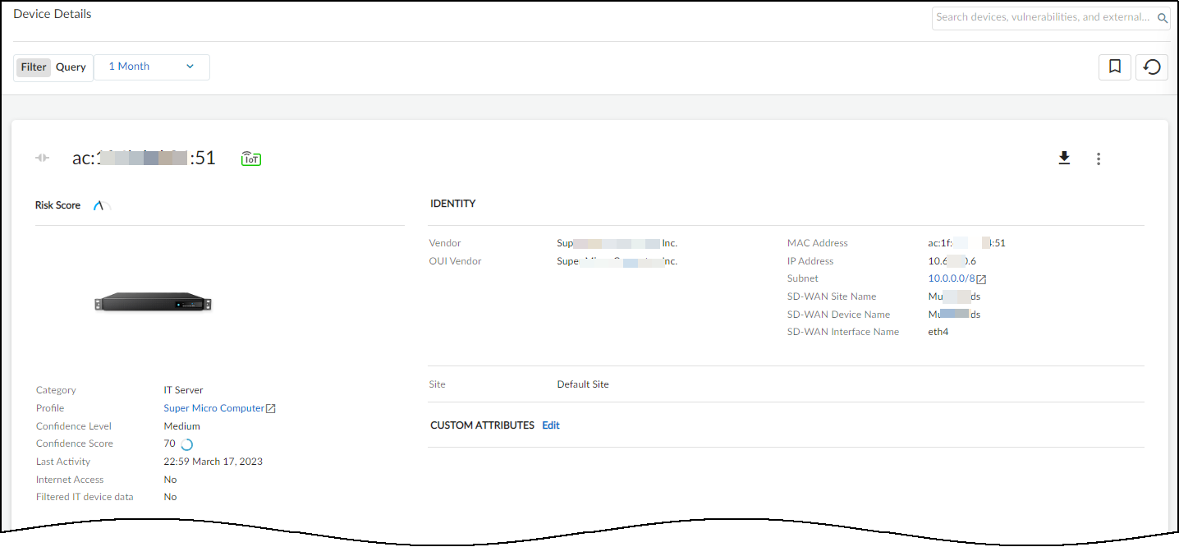The height and width of the screenshot is (547, 1179).
Task: Click the server device thumbnail image
Action: (x=153, y=302)
